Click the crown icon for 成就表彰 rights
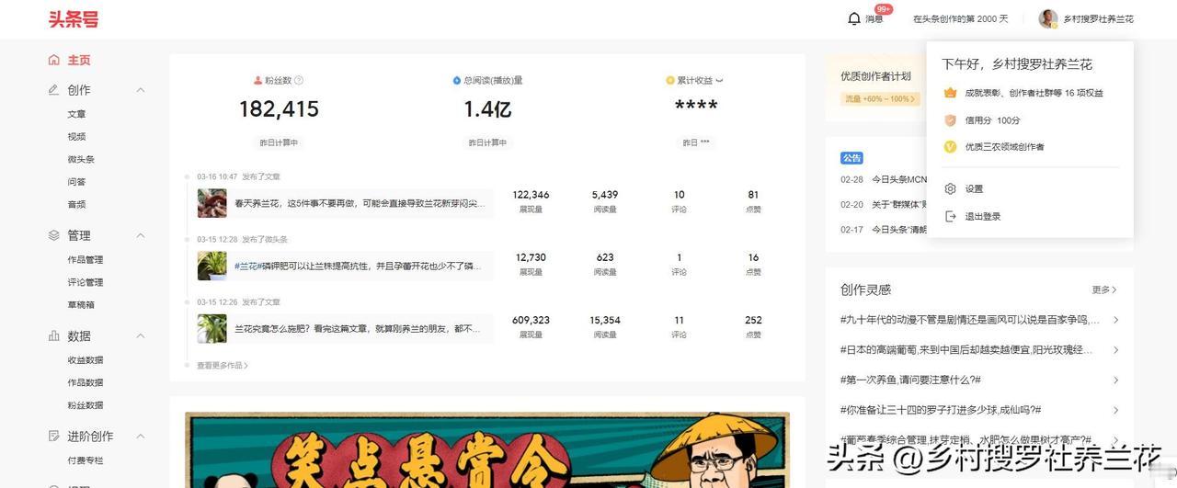 pos(950,93)
